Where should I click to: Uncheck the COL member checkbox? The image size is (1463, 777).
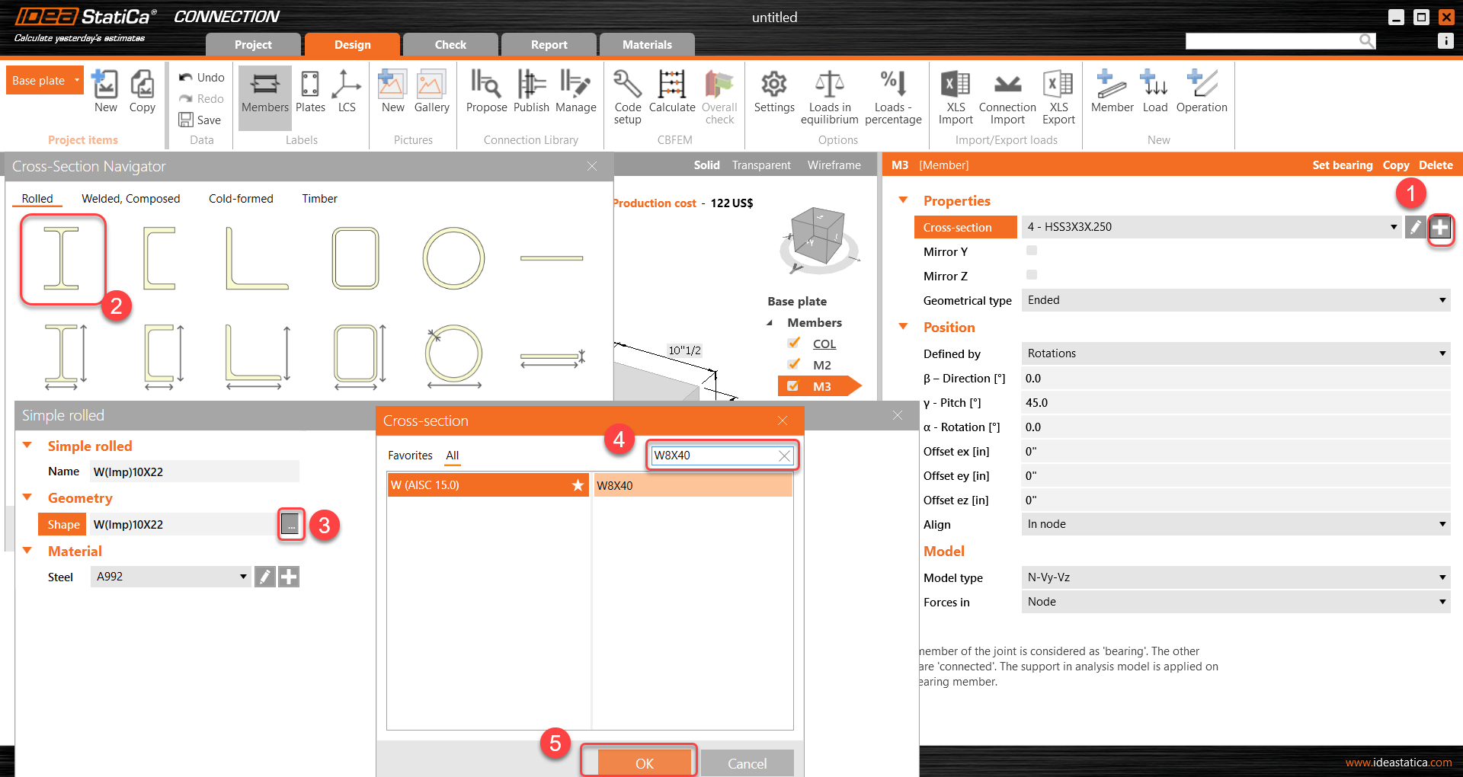(794, 343)
